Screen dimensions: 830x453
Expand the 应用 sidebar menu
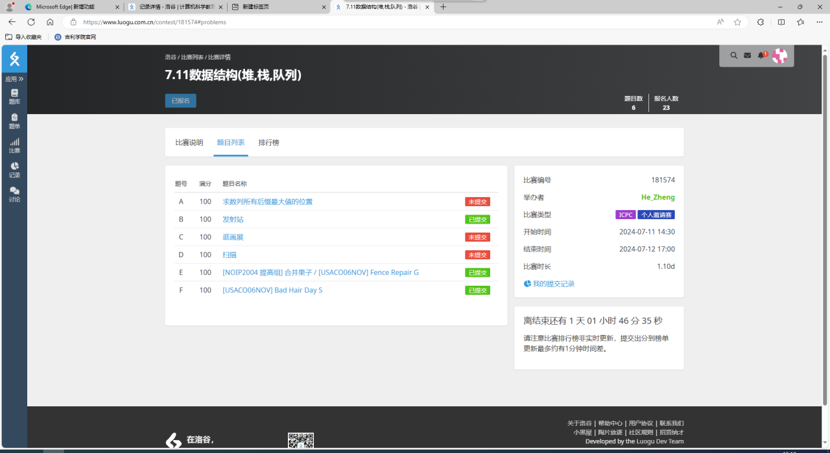14,79
